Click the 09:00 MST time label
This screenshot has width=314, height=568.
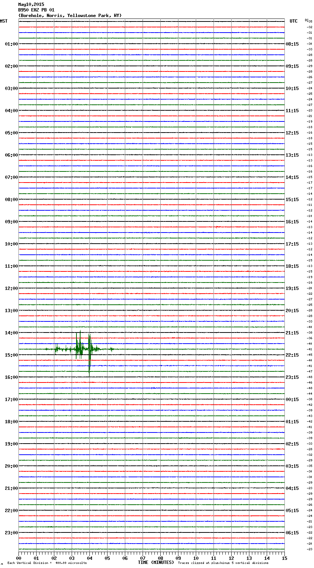tap(11, 222)
